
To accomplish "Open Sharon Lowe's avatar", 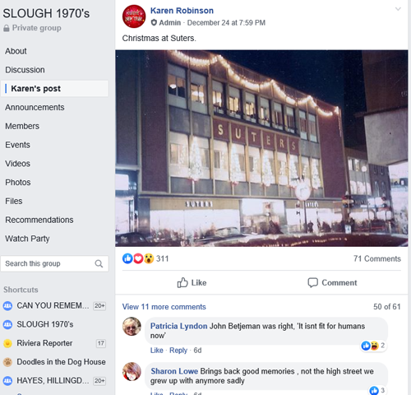I will pyautogui.click(x=132, y=372).
